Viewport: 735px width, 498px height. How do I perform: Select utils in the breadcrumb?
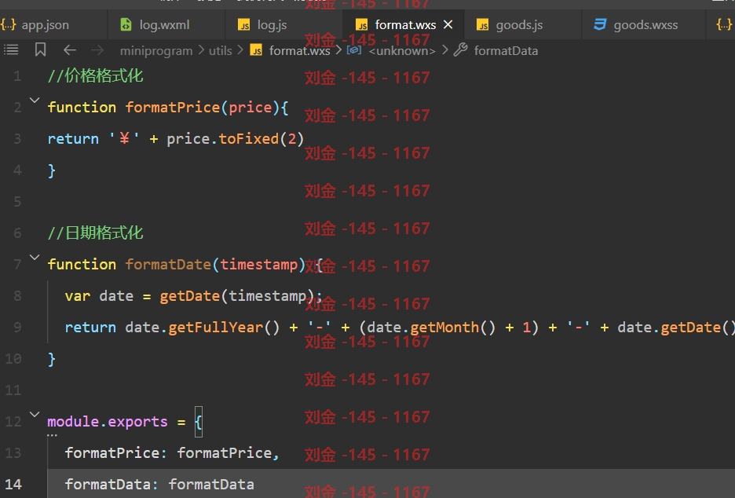(x=221, y=50)
